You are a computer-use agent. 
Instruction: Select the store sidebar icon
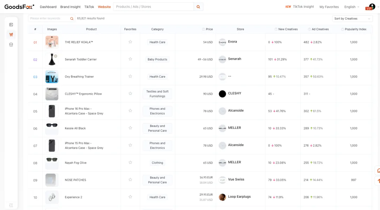11,45
